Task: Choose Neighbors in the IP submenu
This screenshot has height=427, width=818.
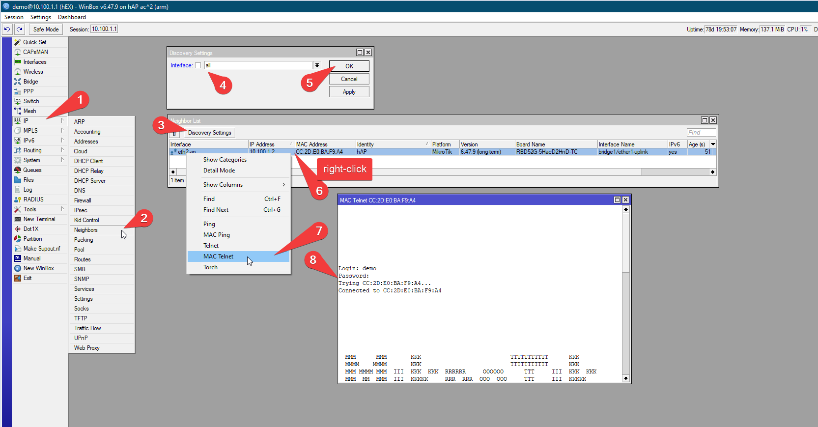Action: (102, 230)
